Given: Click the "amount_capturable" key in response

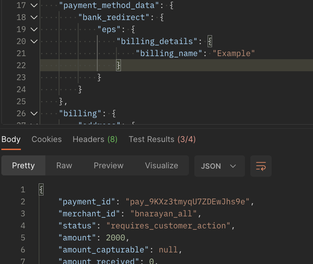Looking at the screenshot, I should tap(104, 250).
